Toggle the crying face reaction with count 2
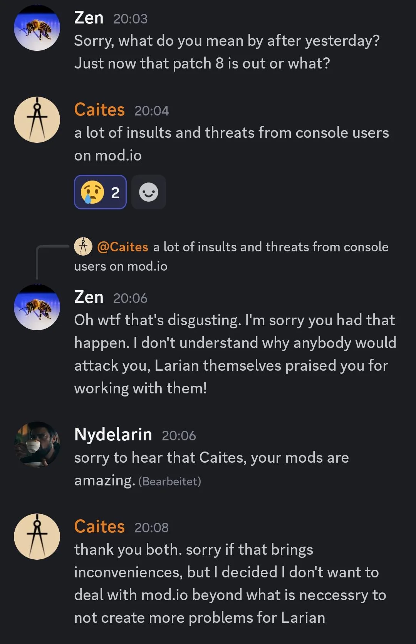416x644 pixels. coord(100,192)
